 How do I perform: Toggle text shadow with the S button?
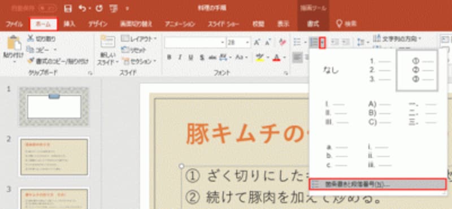[202, 58]
